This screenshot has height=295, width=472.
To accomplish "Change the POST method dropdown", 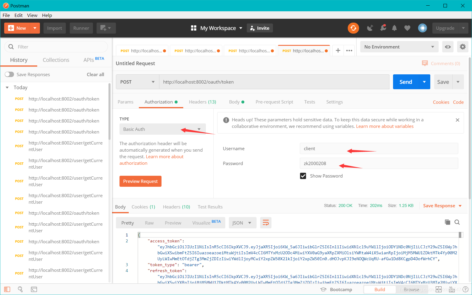I will tap(138, 82).
